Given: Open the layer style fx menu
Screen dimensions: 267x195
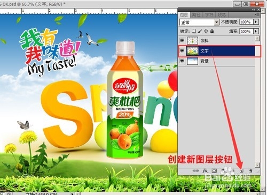Looking at the screenshot, I should pyautogui.click(x=205, y=171).
